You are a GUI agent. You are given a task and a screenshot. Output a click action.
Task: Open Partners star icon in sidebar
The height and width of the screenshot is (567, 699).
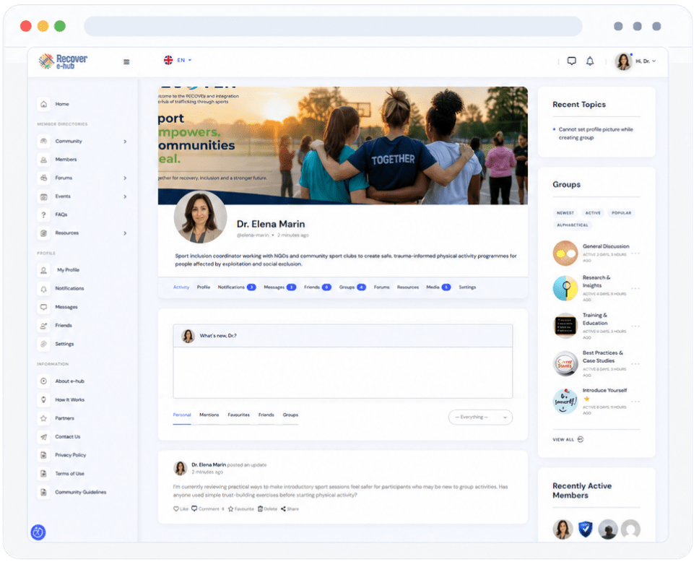click(43, 418)
